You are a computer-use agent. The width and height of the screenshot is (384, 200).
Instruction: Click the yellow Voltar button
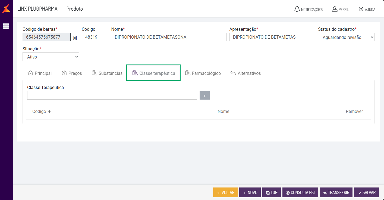point(225,192)
